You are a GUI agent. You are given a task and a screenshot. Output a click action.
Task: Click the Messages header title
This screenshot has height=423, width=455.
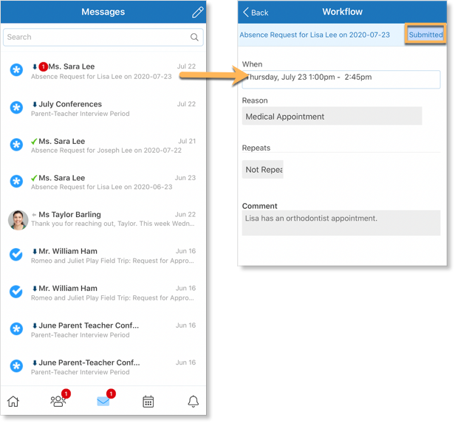tap(103, 12)
